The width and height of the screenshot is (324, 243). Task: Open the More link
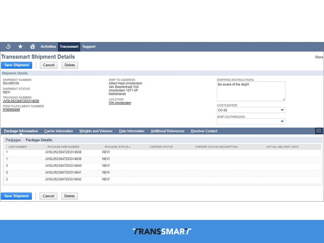319,57
